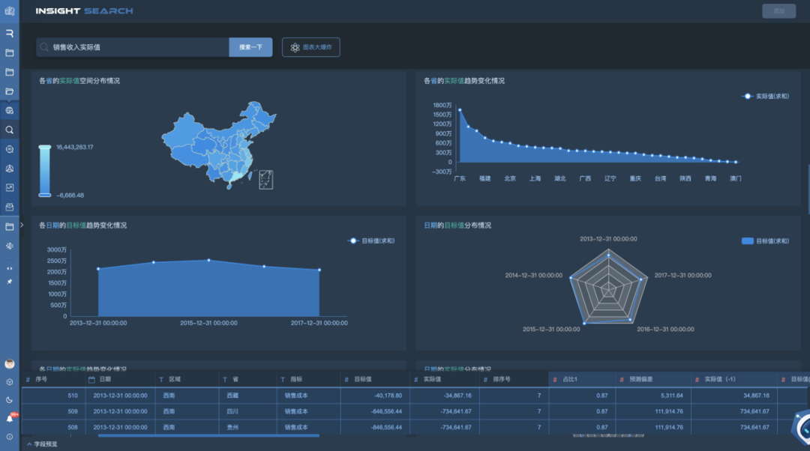Click the pin icon in the sidebar
810x451 pixels.
click(10, 282)
